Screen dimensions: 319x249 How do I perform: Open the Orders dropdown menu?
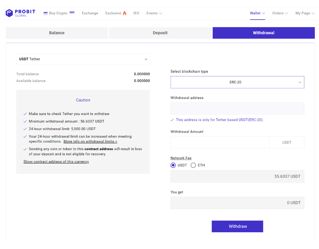(x=280, y=13)
